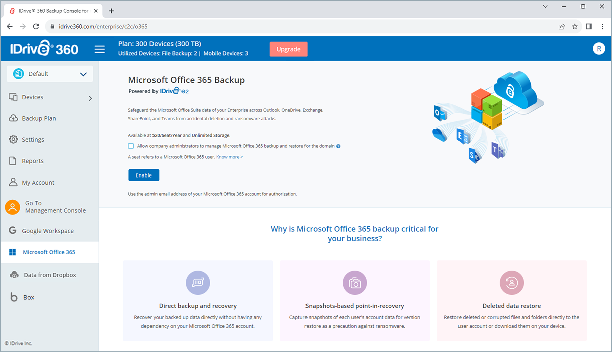The image size is (612, 352).
Task: Click the Upgrade button
Action: 288,49
